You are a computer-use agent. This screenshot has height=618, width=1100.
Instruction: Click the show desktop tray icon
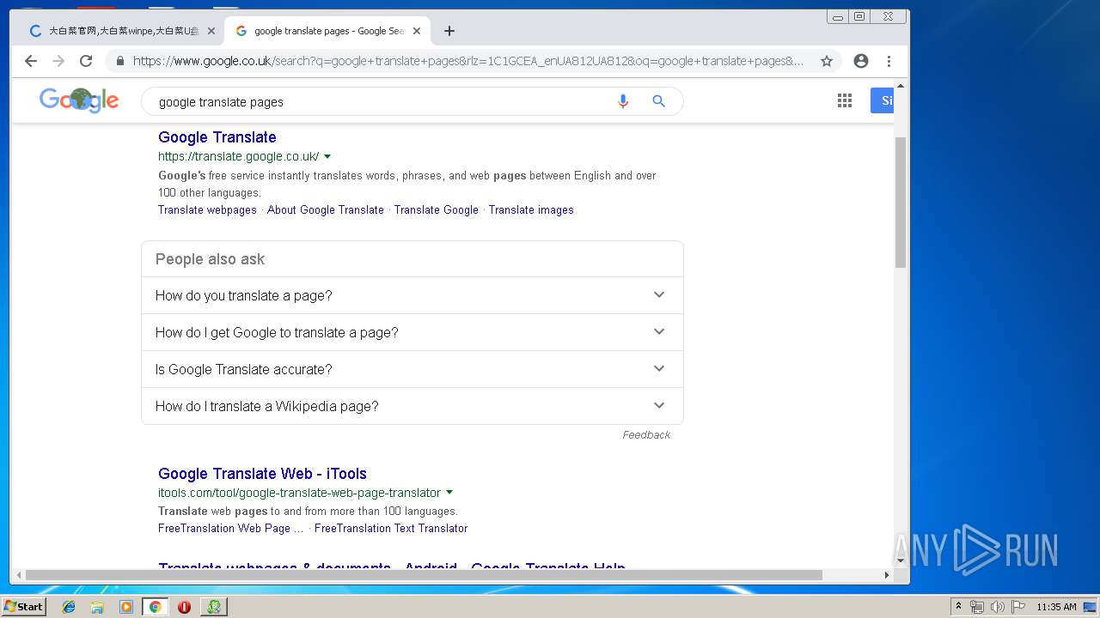[1090, 607]
